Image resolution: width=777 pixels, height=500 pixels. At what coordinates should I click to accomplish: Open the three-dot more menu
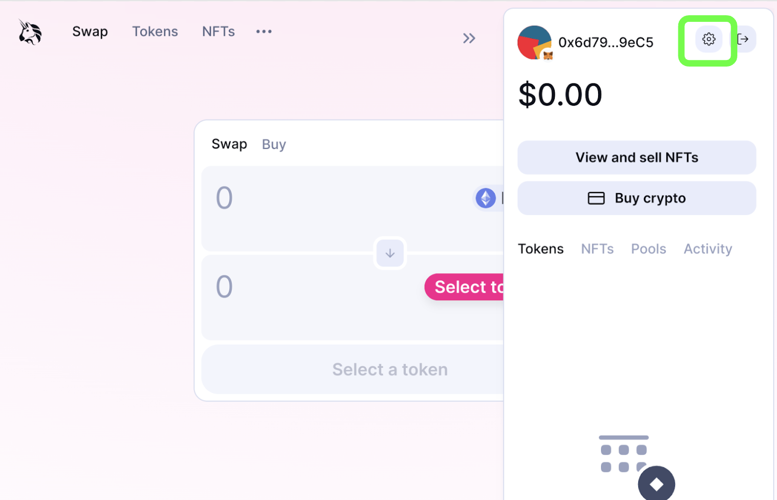point(264,32)
